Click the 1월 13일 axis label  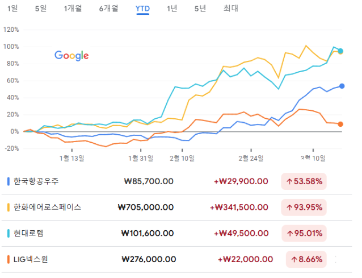click(72, 159)
